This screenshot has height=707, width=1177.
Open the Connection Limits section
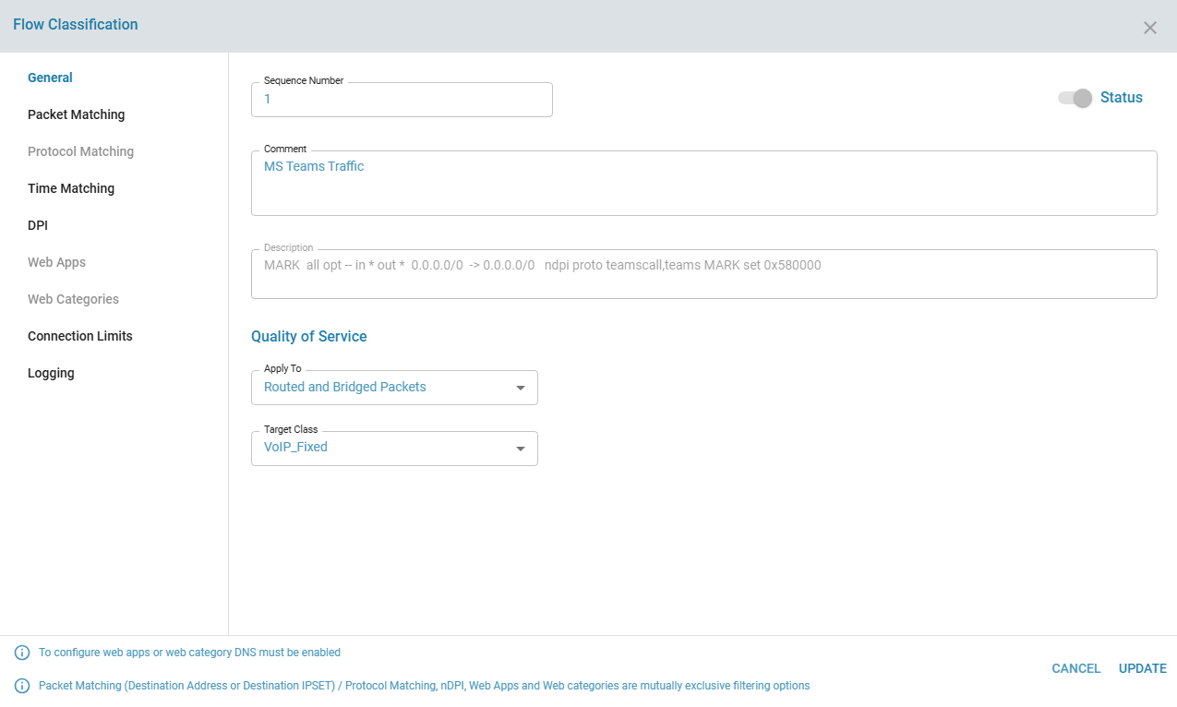(x=79, y=335)
